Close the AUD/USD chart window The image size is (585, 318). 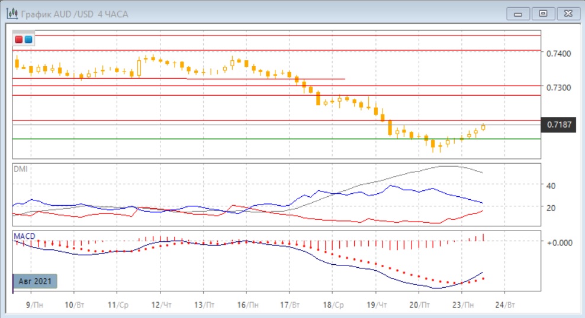(x=566, y=12)
